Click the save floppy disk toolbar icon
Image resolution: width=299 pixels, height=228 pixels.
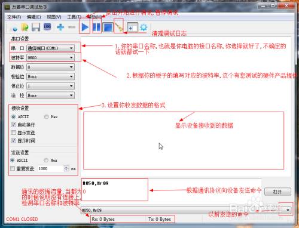point(36,27)
